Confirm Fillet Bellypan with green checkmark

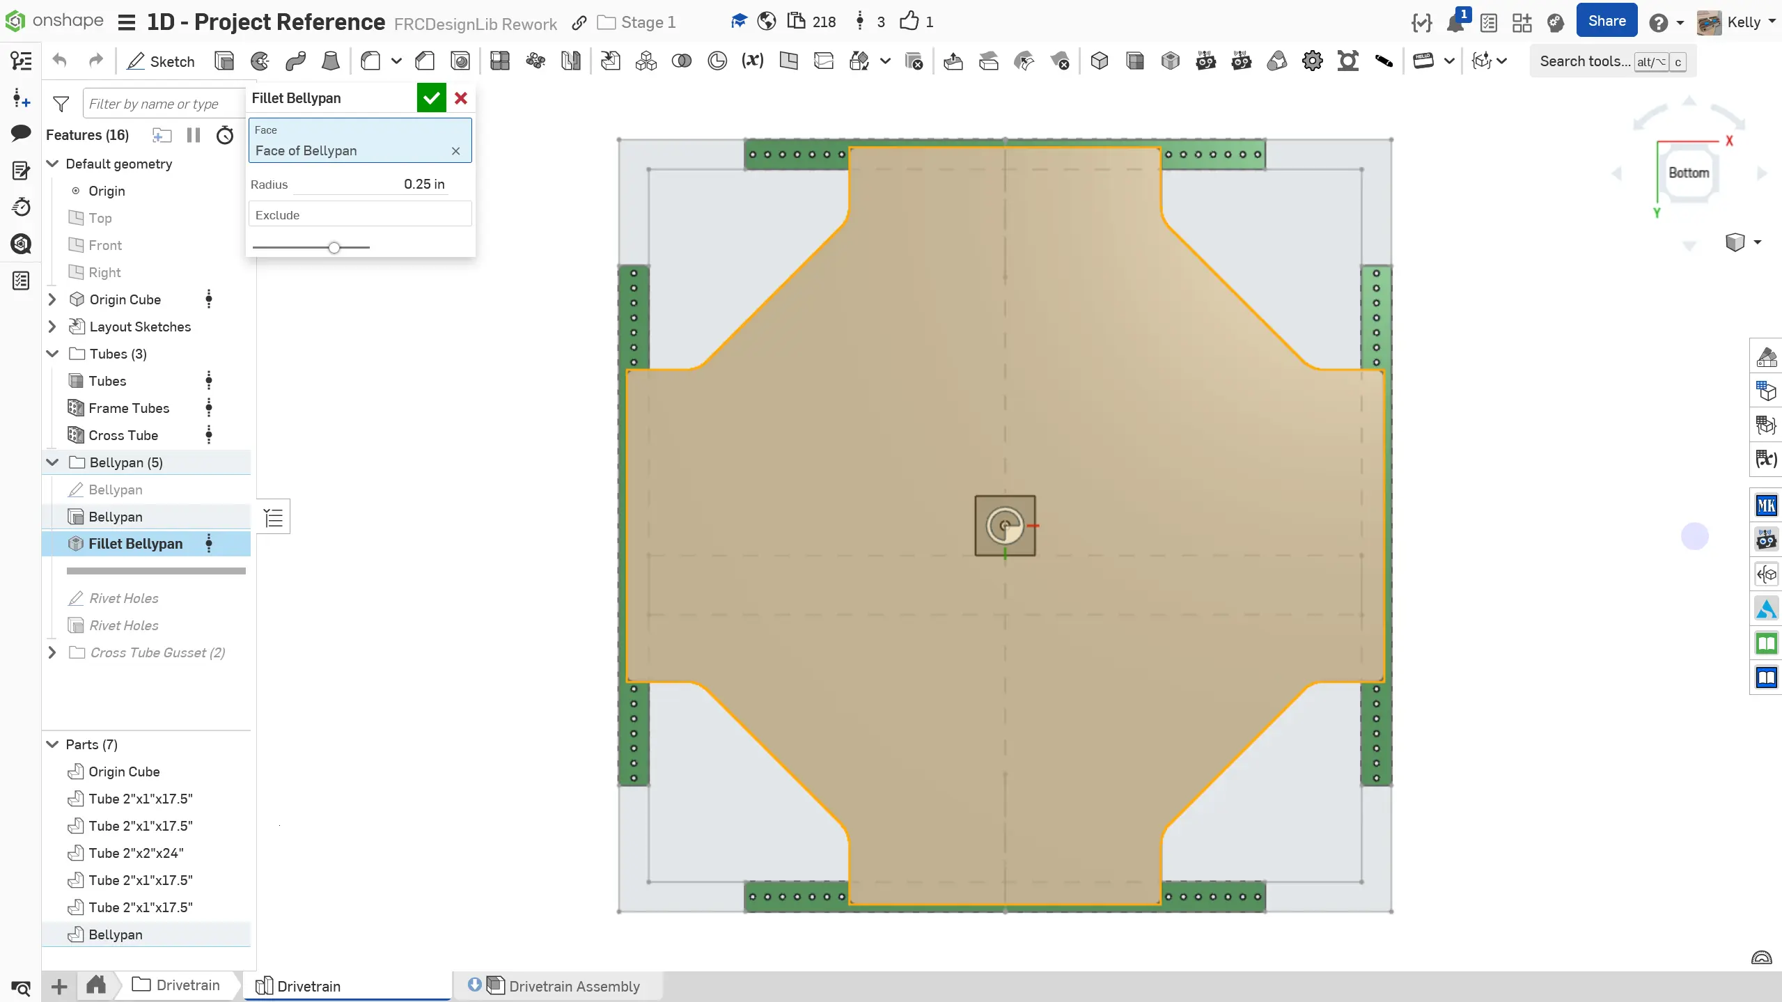tap(431, 98)
